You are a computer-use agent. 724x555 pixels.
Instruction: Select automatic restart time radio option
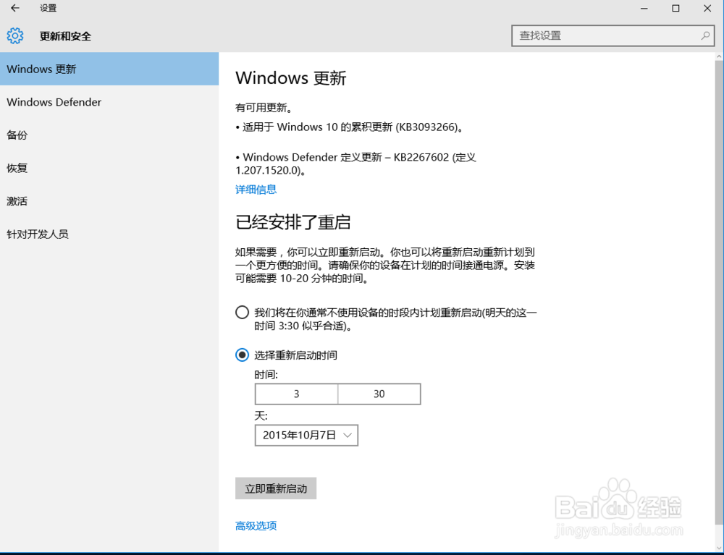242,313
